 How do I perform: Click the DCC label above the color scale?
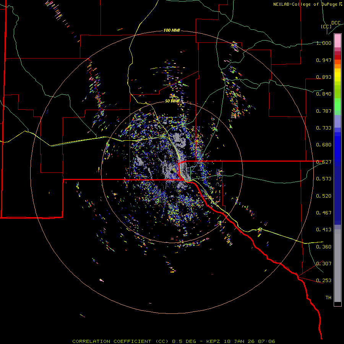[x=336, y=23]
